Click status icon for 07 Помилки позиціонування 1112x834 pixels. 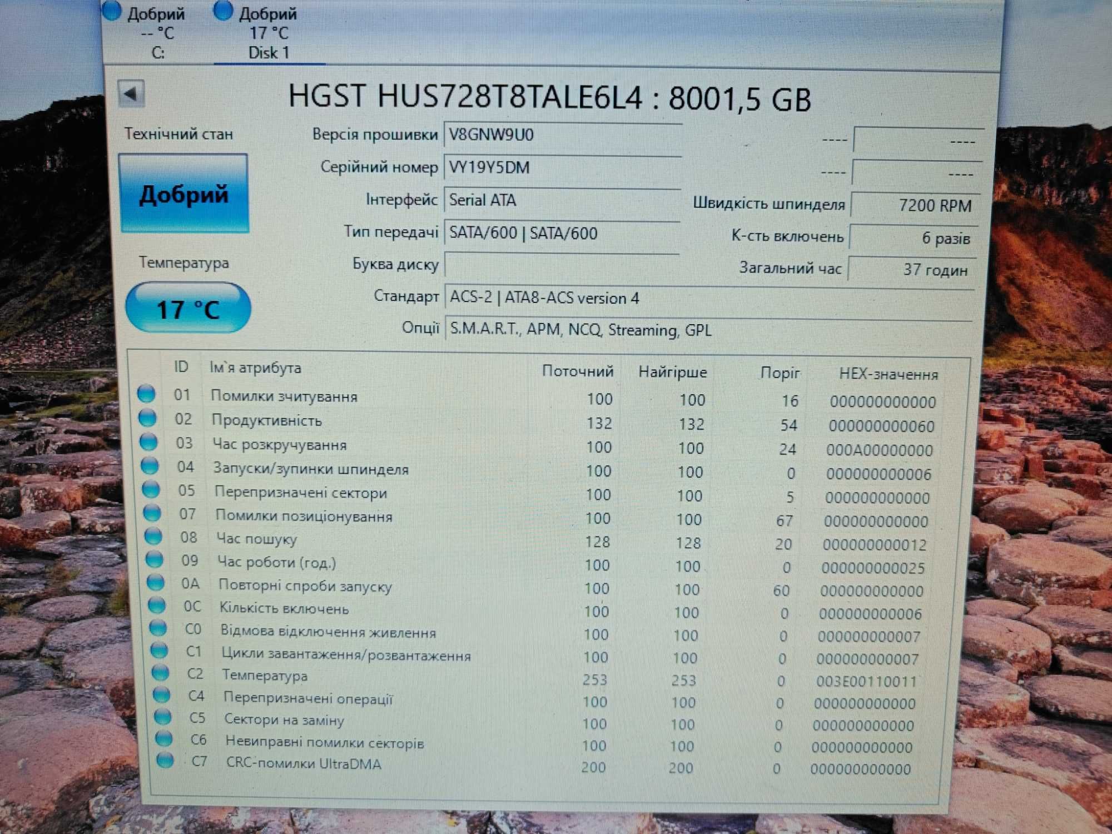(x=152, y=513)
